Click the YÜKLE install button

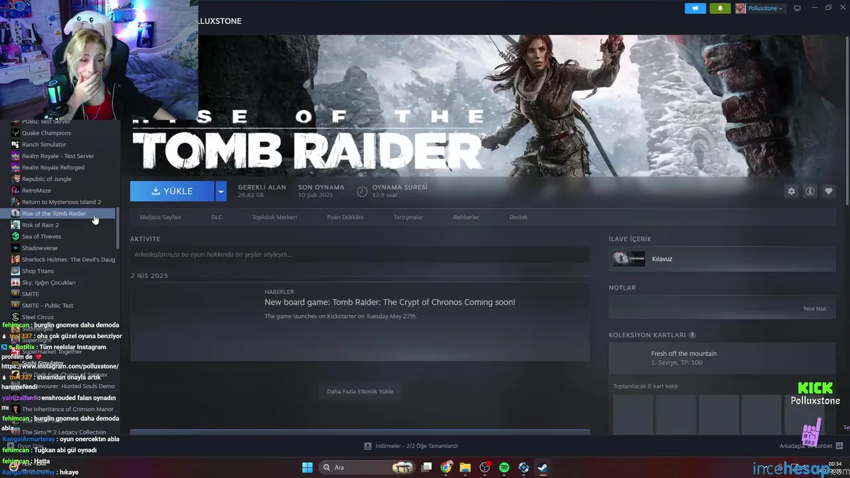click(x=172, y=191)
